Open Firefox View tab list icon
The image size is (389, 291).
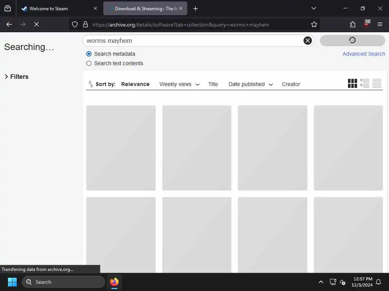click(8, 8)
